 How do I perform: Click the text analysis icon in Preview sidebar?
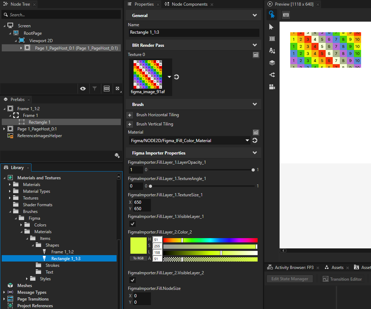click(271, 50)
